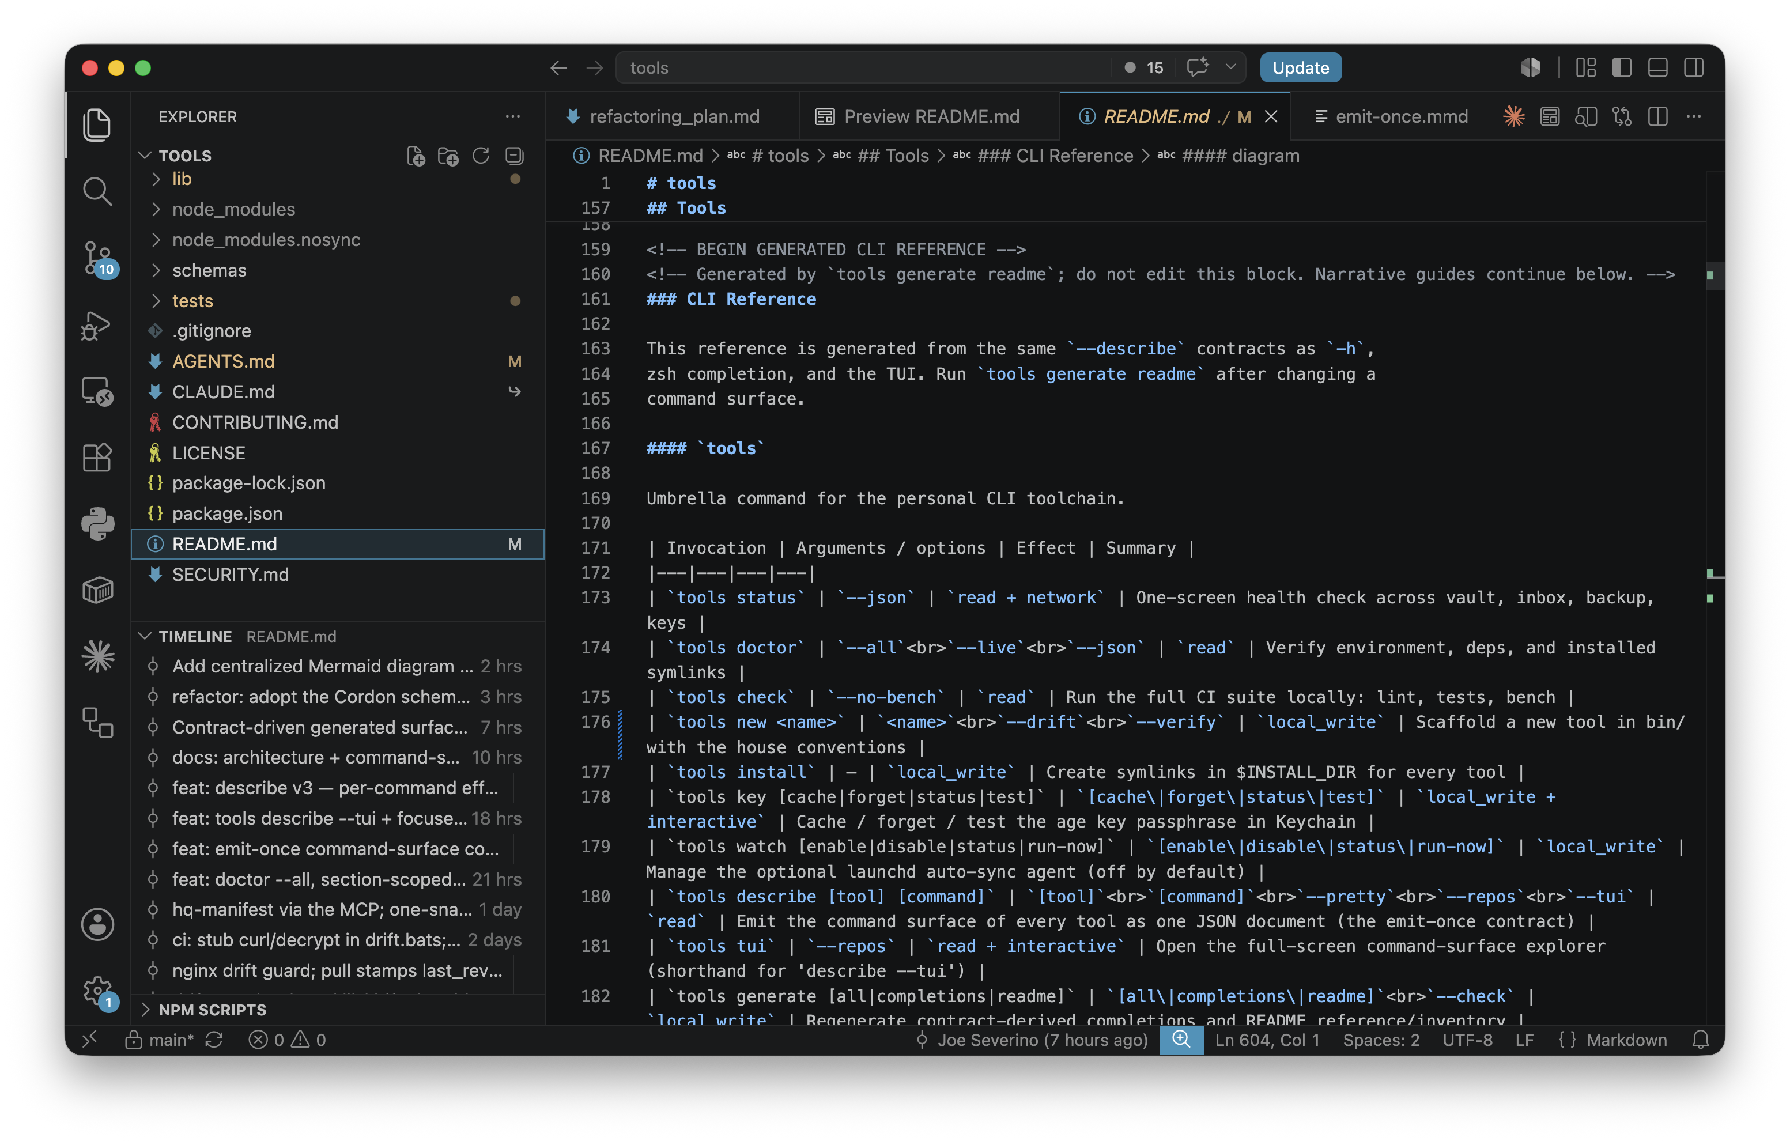
Task: Click '### CLI Reference' breadcrumb segment
Action: 1055,156
